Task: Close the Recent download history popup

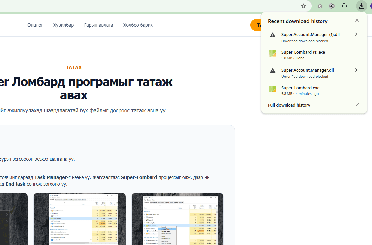Action: pos(357,21)
